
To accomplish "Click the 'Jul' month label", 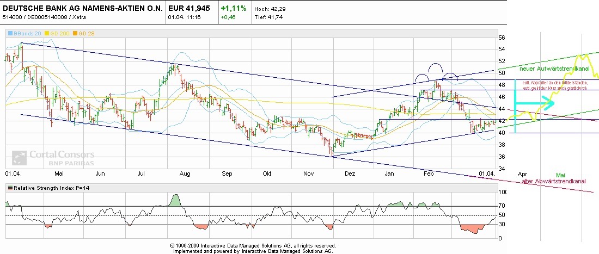I will point(141,174).
